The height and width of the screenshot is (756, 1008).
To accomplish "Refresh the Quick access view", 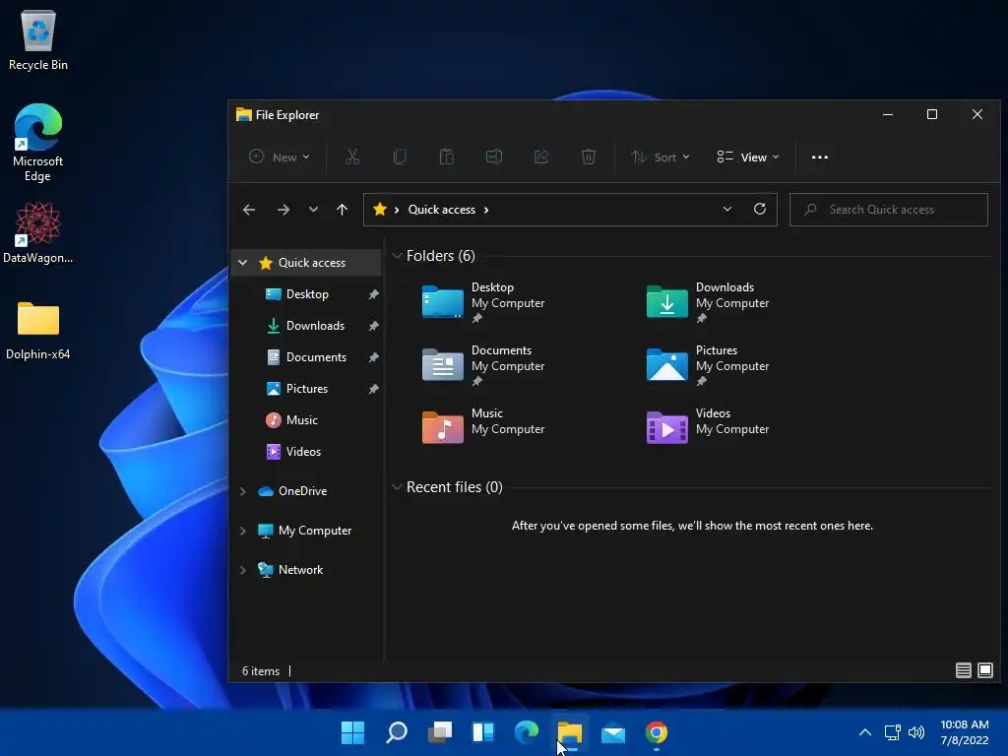I will tap(760, 209).
